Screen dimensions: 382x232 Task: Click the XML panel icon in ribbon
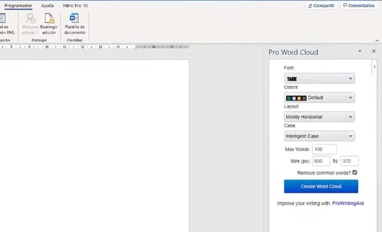[x=3, y=19]
